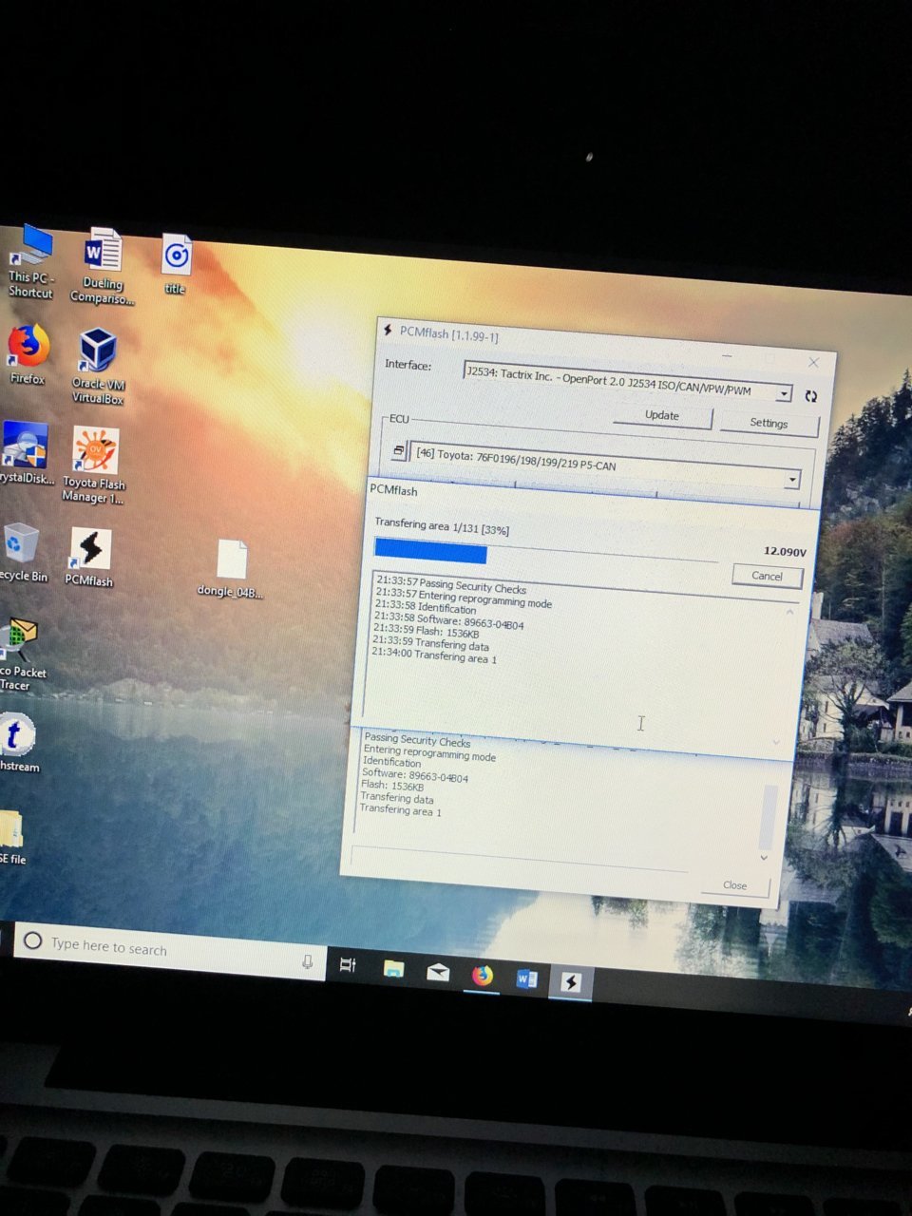Image resolution: width=912 pixels, height=1216 pixels.
Task: Open File Explorer from the taskbar
Action: click(x=393, y=969)
